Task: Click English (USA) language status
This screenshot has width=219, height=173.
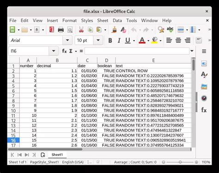Action: pos(73,162)
